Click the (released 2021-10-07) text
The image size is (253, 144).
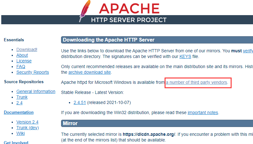click(109, 103)
